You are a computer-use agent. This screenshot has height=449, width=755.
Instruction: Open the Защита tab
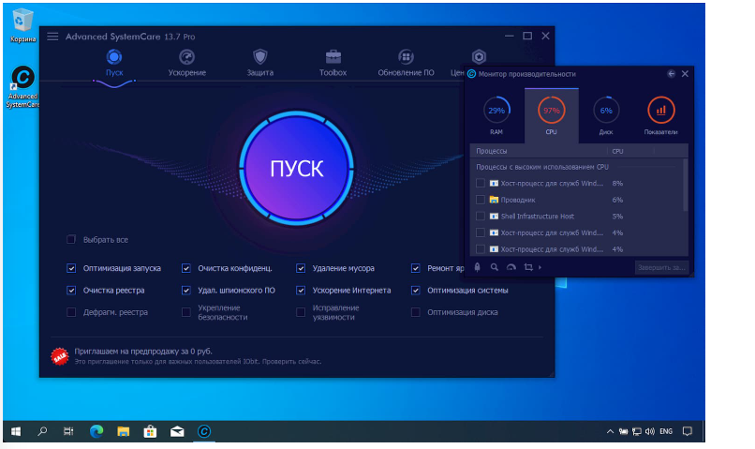(x=260, y=63)
